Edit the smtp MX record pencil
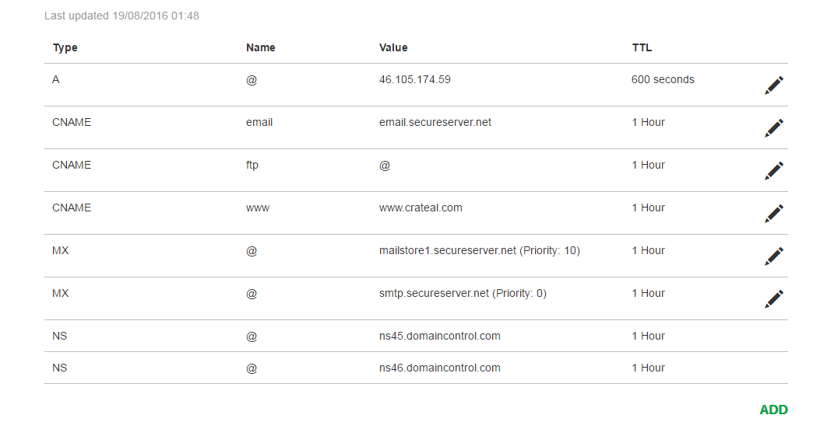 tap(774, 299)
